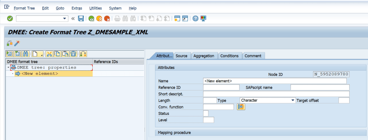The image size is (368, 140).
Task: Click the First Page icon
Action: click(x=143, y=19)
